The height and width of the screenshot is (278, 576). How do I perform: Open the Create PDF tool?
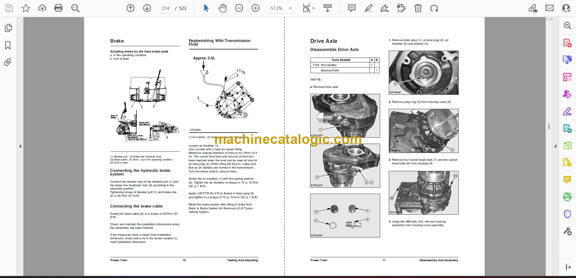567,43
